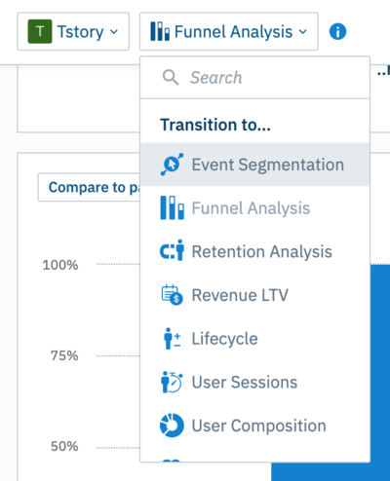Choose Retention Analysis menu entry

[x=254, y=251]
